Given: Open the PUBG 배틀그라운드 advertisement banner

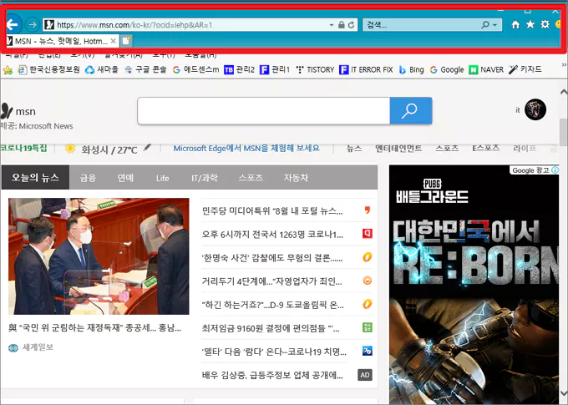Looking at the screenshot, I should pyautogui.click(x=474, y=285).
